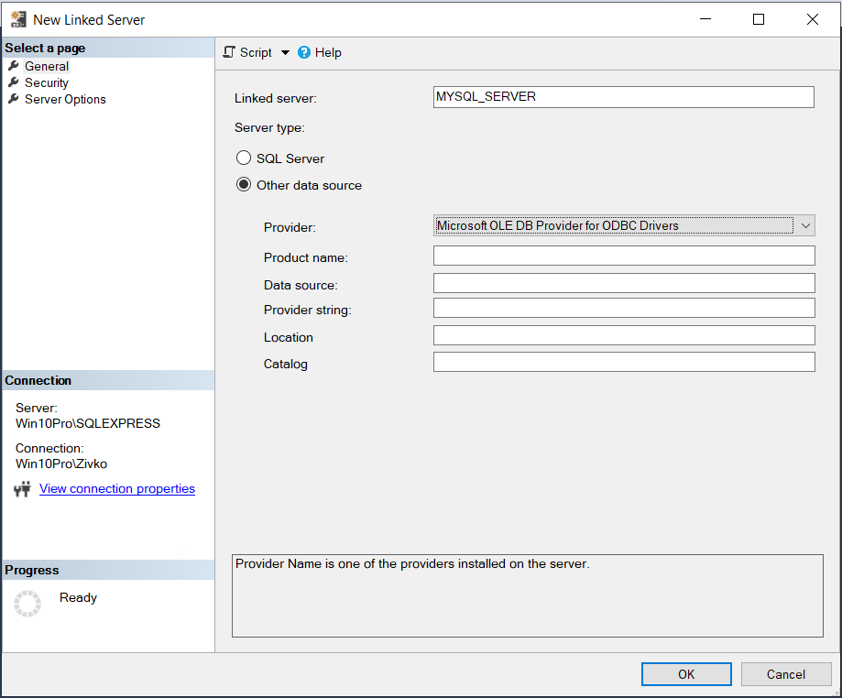The width and height of the screenshot is (842, 698).
Task: Click the wrench icon beside Server Options
Action: [13, 99]
